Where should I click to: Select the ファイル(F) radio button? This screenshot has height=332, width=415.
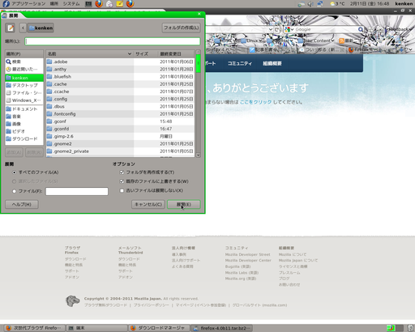(14, 191)
